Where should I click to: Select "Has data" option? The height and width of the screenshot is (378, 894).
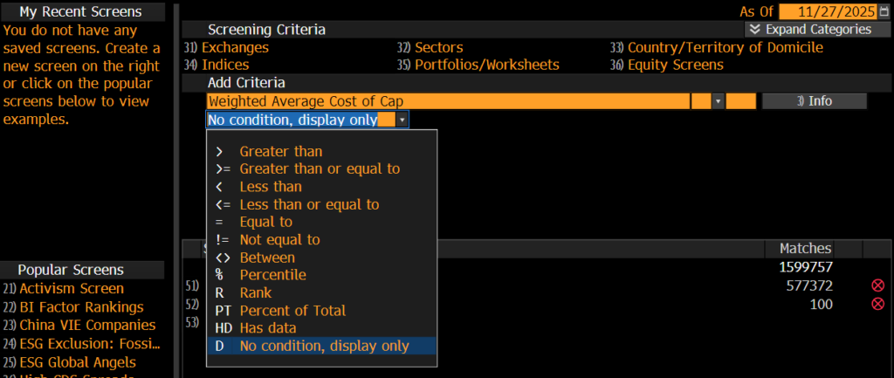click(x=268, y=328)
